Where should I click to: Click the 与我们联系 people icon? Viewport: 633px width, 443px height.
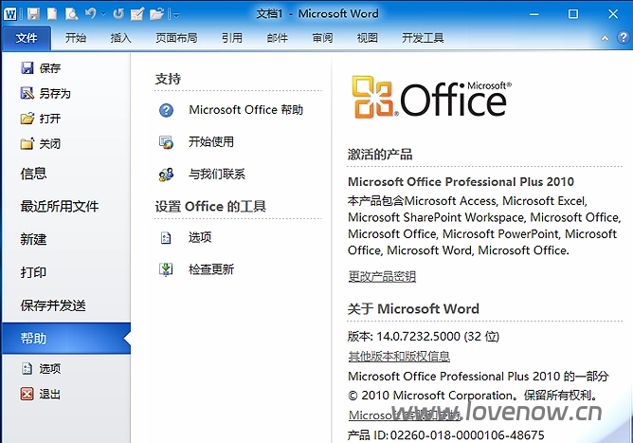pyautogui.click(x=166, y=175)
